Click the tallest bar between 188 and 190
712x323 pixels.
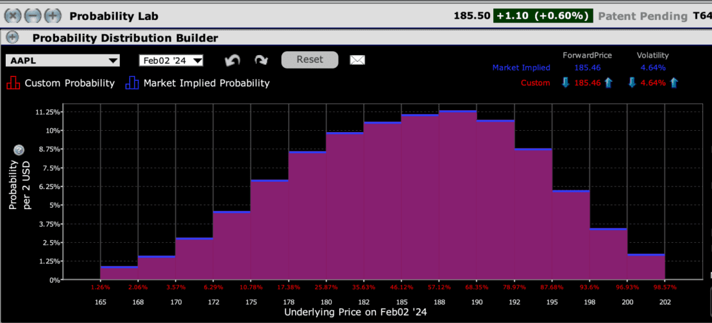click(458, 195)
